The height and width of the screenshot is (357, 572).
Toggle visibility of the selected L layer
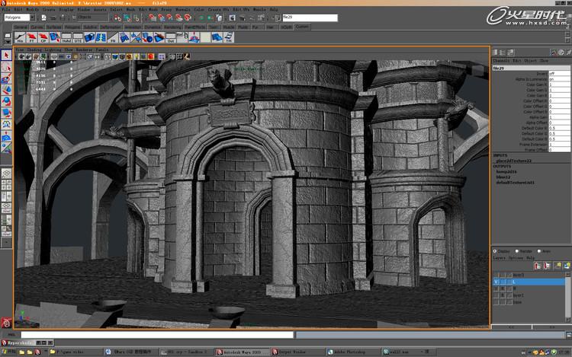click(x=496, y=282)
